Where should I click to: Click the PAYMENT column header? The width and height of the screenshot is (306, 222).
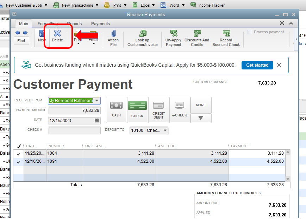(239, 146)
